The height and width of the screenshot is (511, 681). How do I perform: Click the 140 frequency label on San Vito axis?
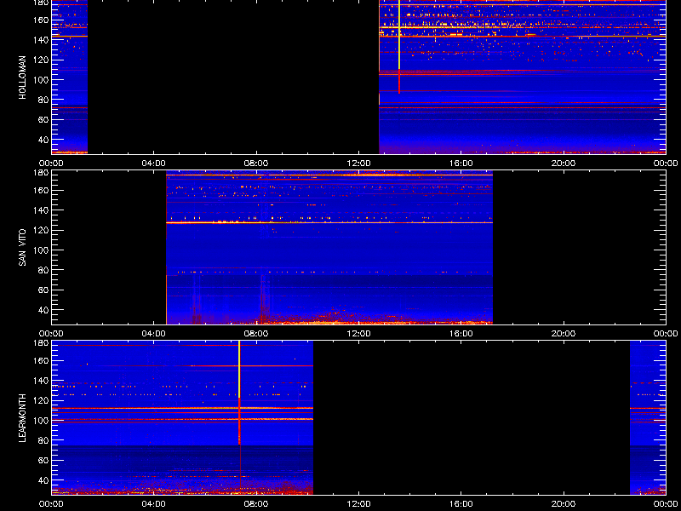tap(40, 210)
